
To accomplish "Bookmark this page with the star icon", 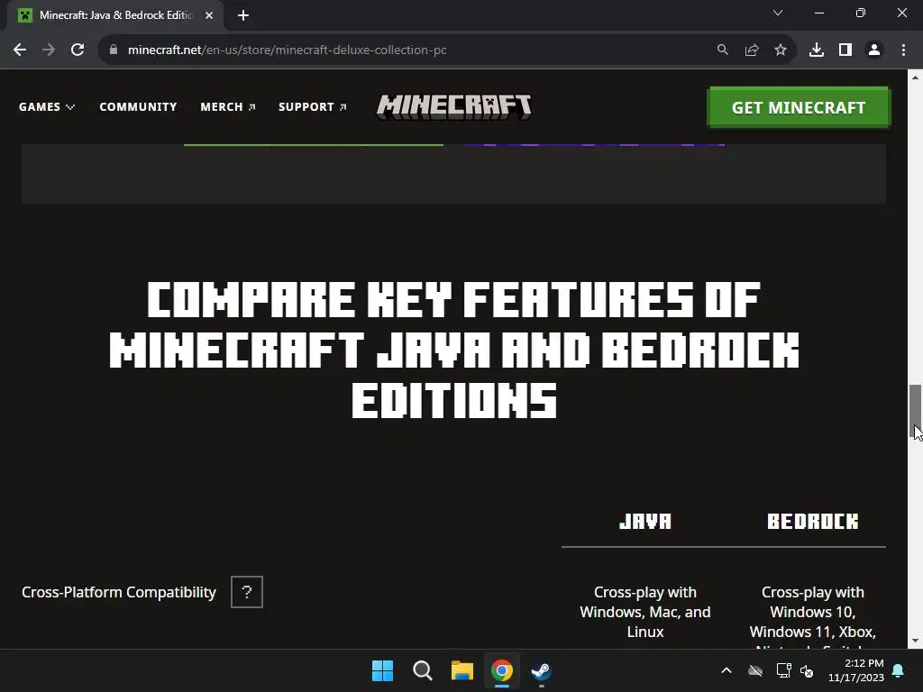I will point(780,50).
